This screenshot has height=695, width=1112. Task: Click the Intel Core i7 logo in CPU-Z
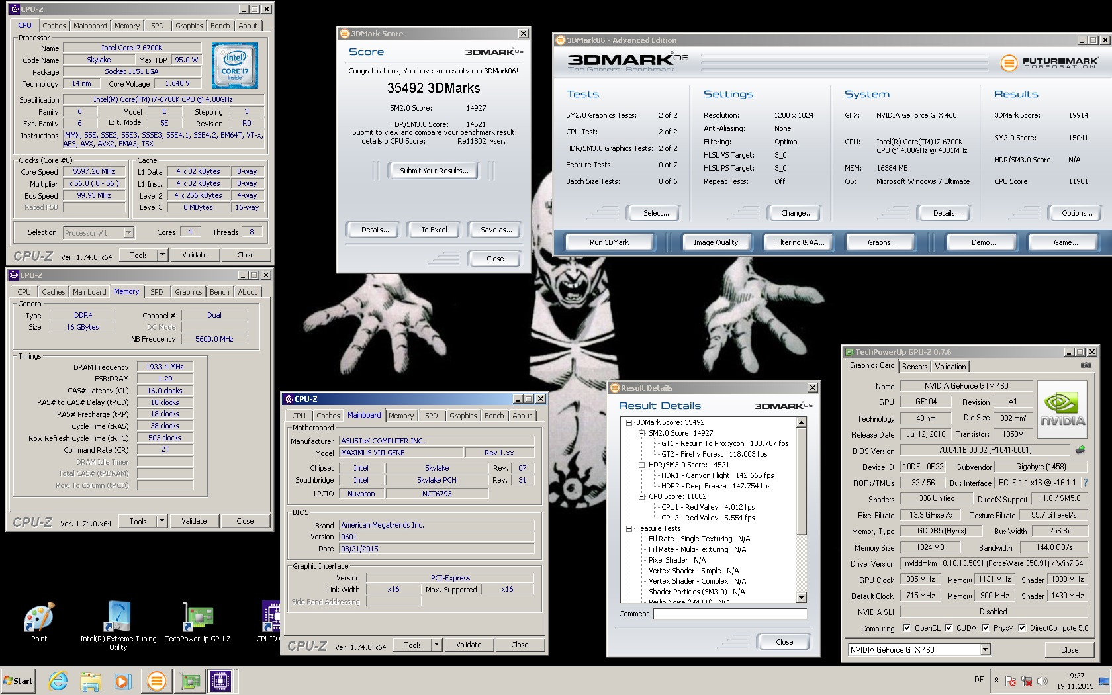(x=235, y=66)
